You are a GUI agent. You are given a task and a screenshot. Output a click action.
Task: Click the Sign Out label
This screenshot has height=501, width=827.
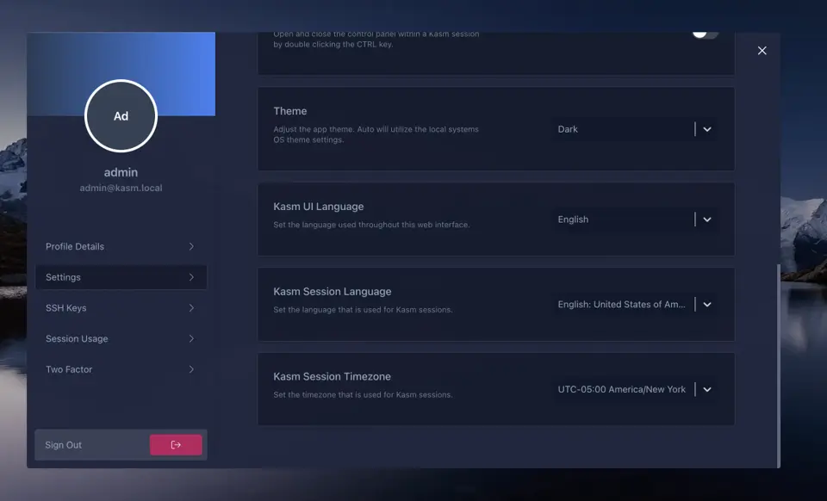[x=63, y=445]
